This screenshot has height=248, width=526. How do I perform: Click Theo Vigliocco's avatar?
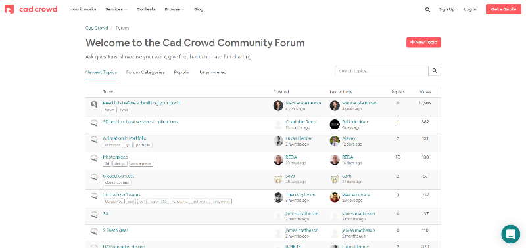pyautogui.click(x=278, y=197)
